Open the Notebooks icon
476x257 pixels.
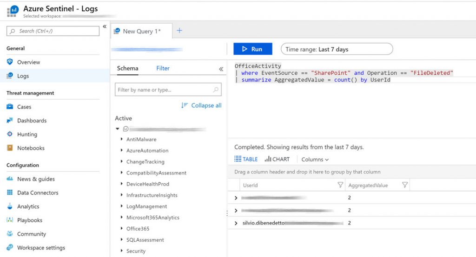10,148
